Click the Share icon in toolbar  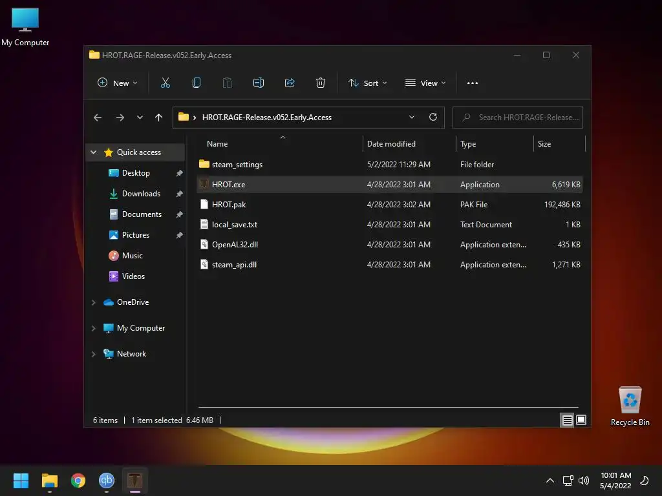tap(290, 83)
